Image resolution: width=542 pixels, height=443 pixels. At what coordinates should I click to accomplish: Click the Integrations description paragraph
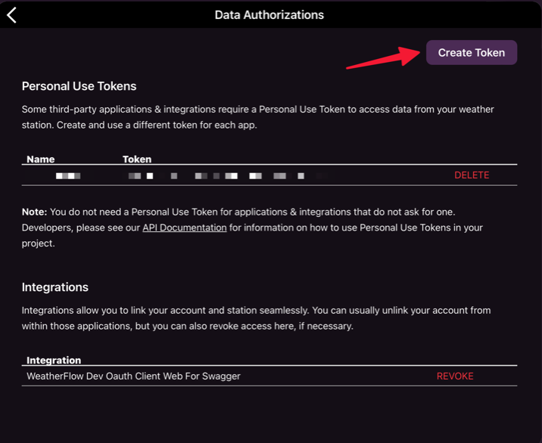257,318
